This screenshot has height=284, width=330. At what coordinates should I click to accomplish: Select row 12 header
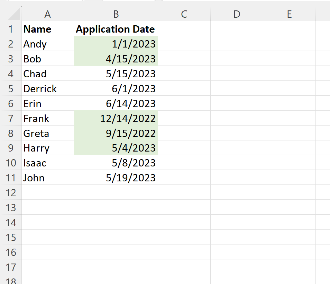pos(11,192)
